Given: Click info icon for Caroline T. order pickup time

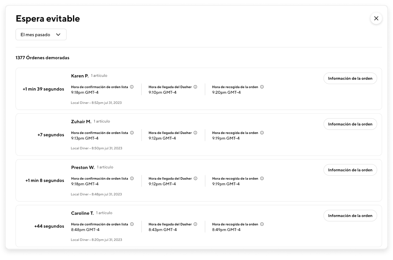Looking at the screenshot, I should click(x=262, y=224).
